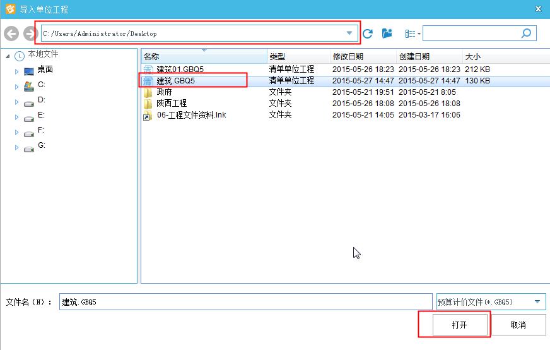
Task: Click the address path field
Action: 198,33
